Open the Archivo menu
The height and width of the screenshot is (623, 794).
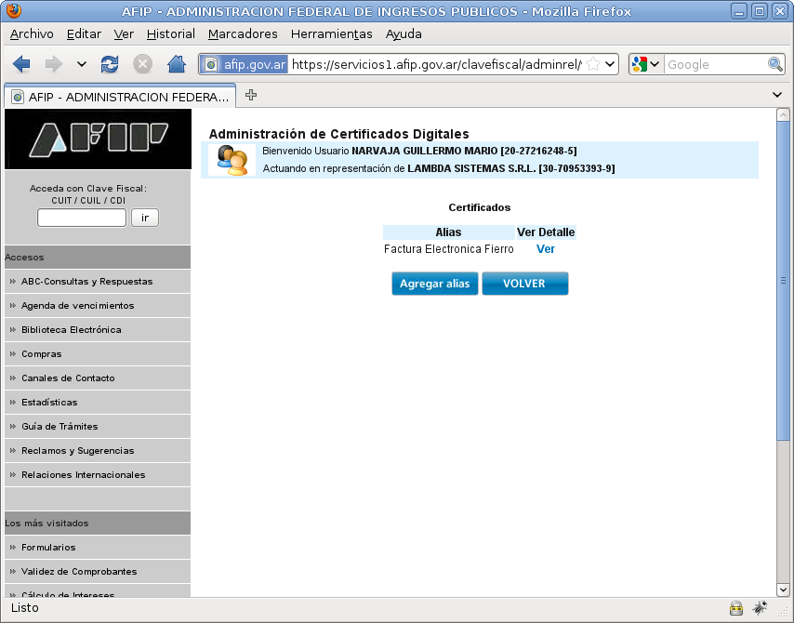[32, 33]
